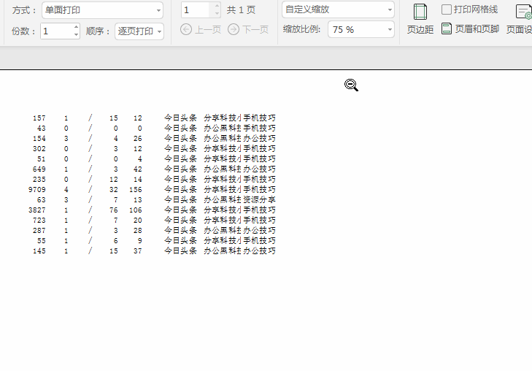Go to previous page 上一页
The width and height of the screenshot is (532, 371).
point(201,29)
